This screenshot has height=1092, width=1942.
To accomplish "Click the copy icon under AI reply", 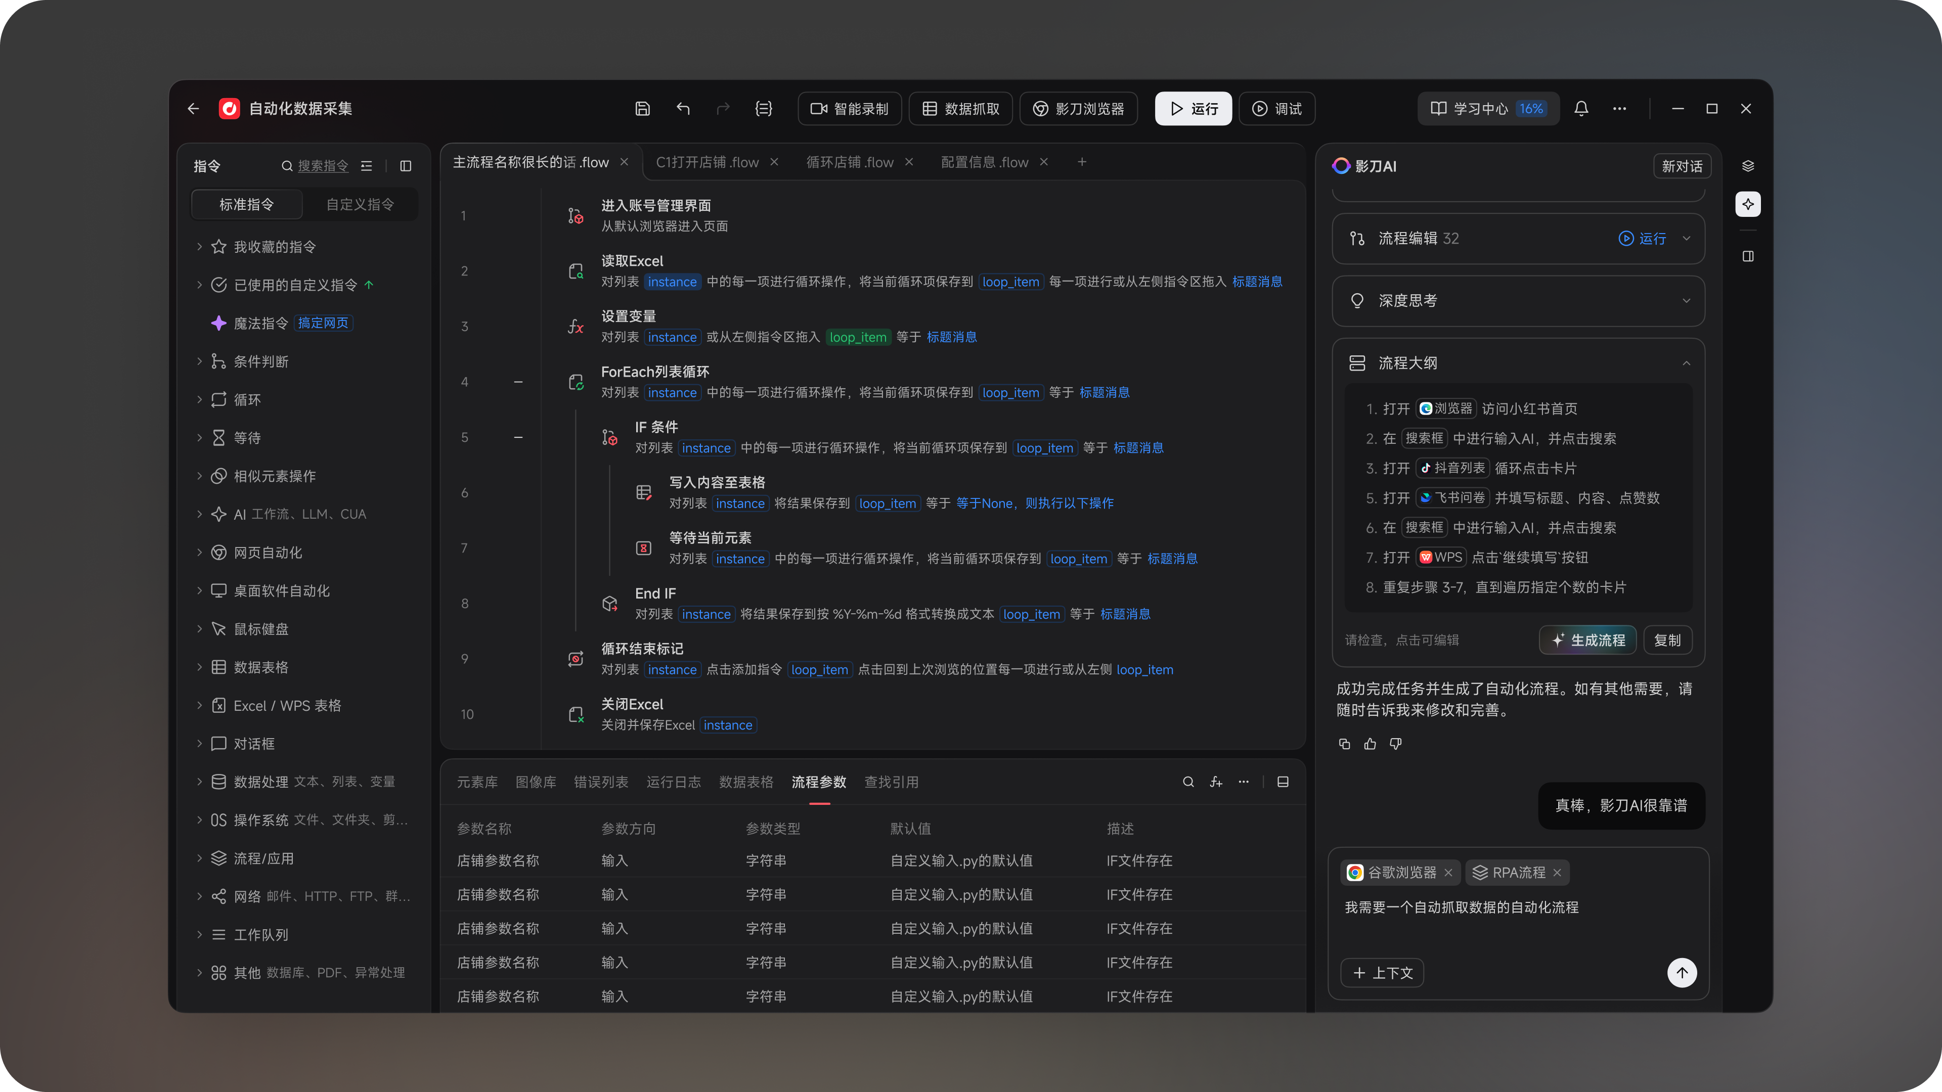I will click(1344, 744).
